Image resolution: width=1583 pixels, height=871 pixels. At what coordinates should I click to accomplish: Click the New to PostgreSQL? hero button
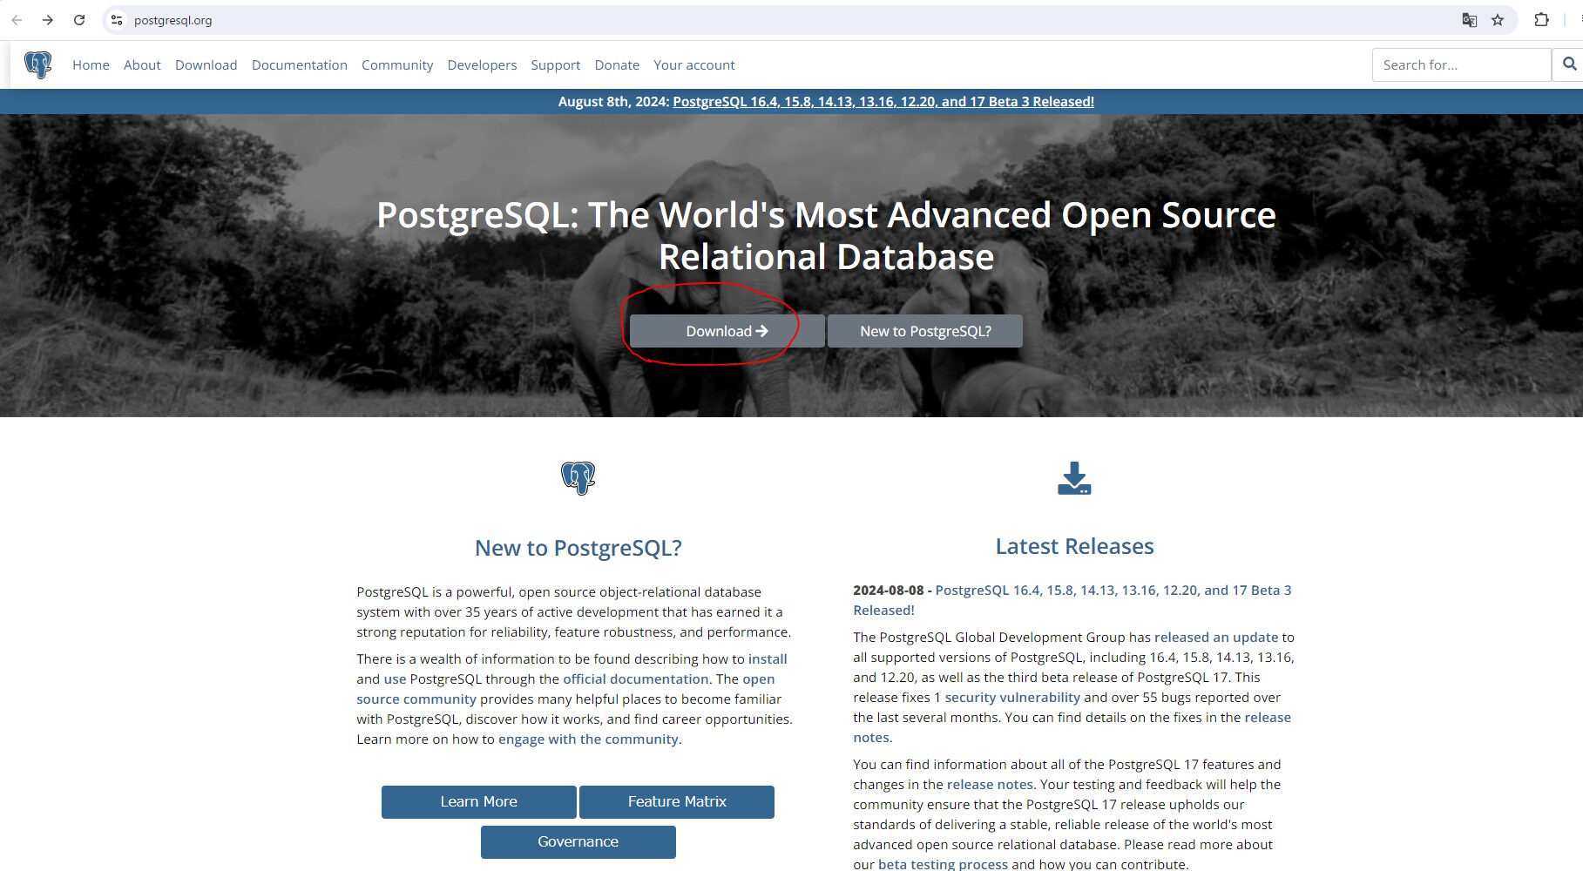pyautogui.click(x=924, y=331)
